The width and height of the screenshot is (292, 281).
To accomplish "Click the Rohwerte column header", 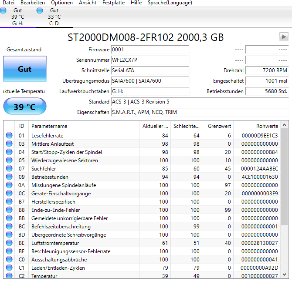I will click(257, 126).
